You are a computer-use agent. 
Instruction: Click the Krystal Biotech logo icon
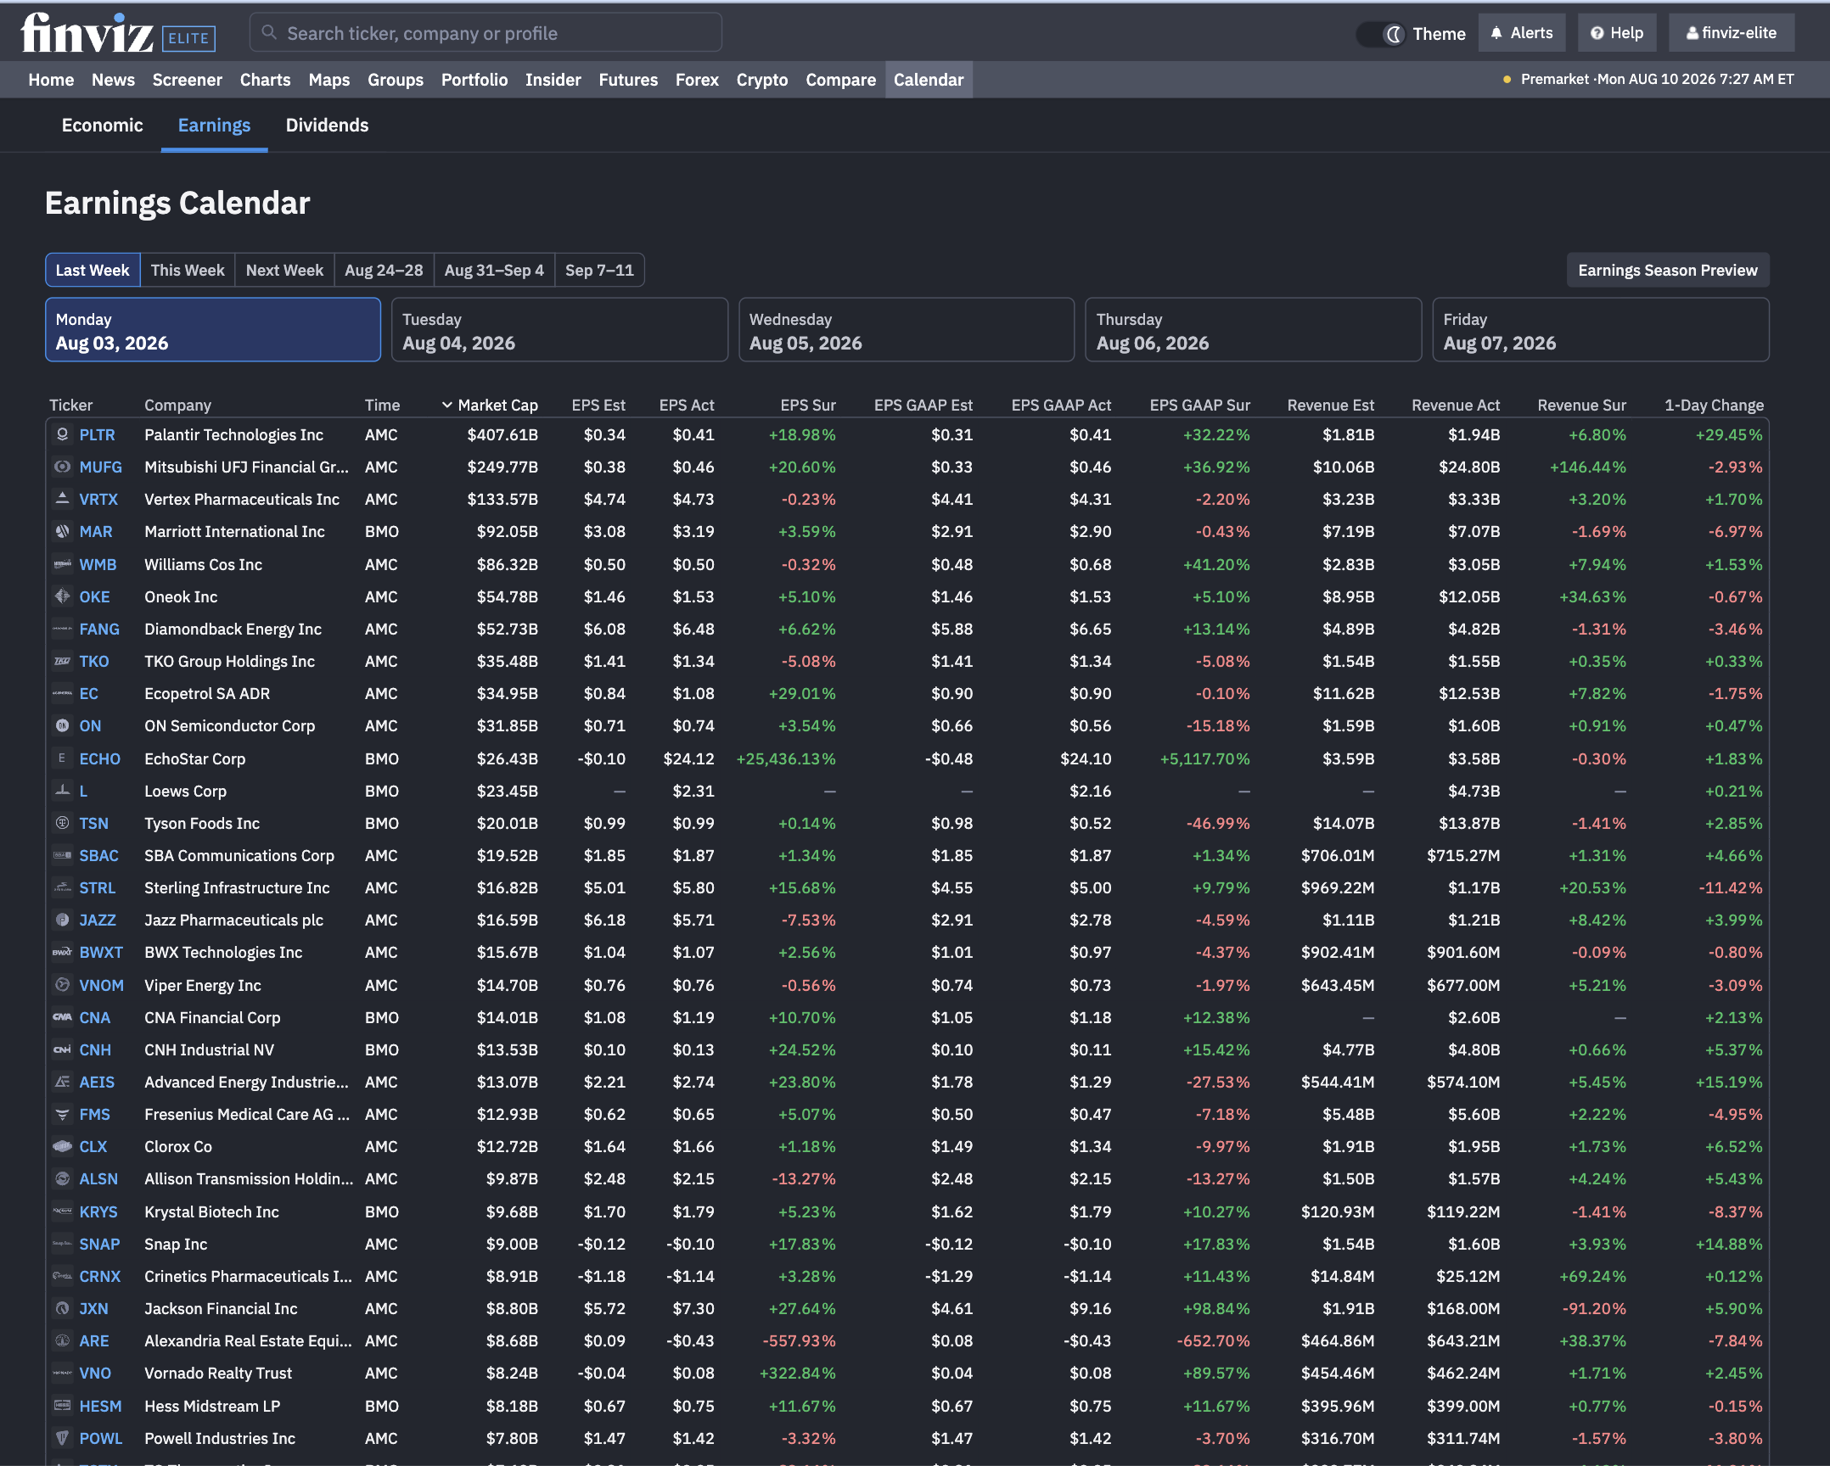pyautogui.click(x=62, y=1211)
